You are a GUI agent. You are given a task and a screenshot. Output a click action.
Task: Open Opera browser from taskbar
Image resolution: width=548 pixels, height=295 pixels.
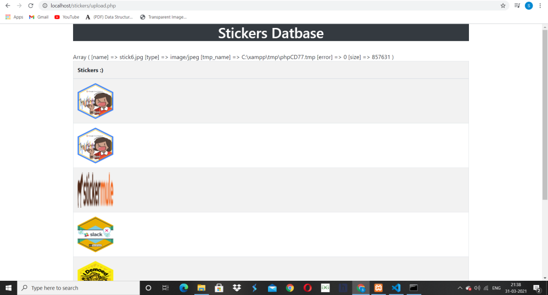(x=307, y=288)
